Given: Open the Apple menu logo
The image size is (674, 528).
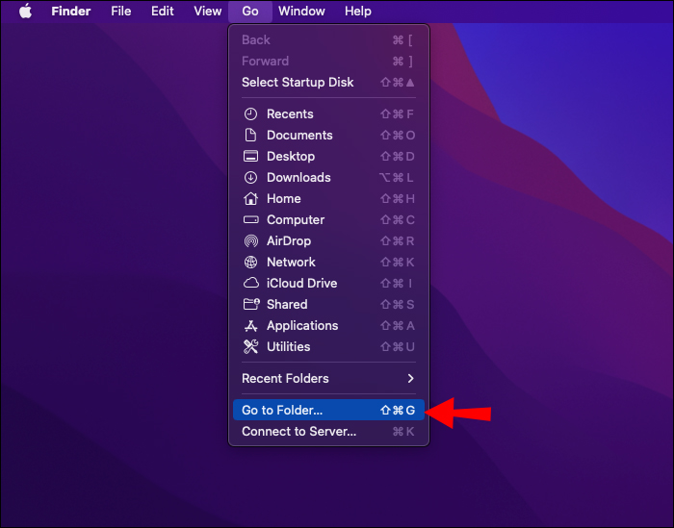Looking at the screenshot, I should [x=26, y=12].
